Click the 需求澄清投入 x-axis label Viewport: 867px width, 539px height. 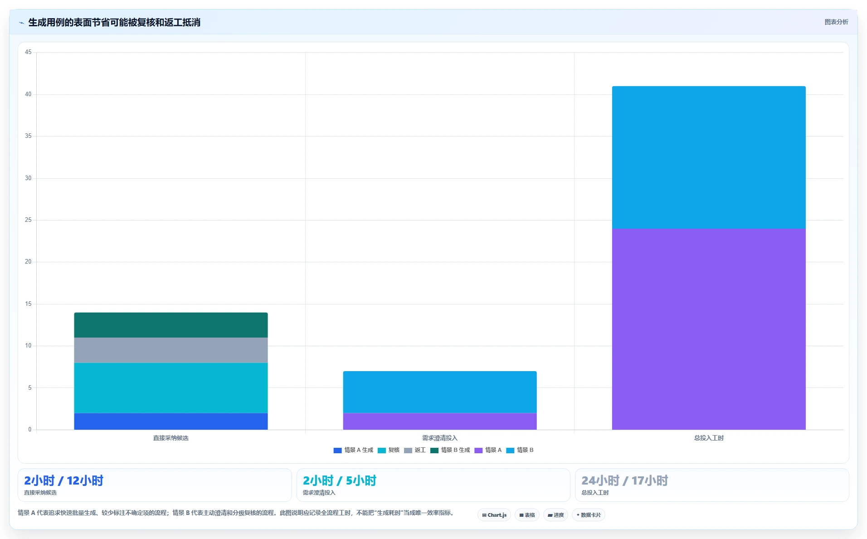coord(440,438)
